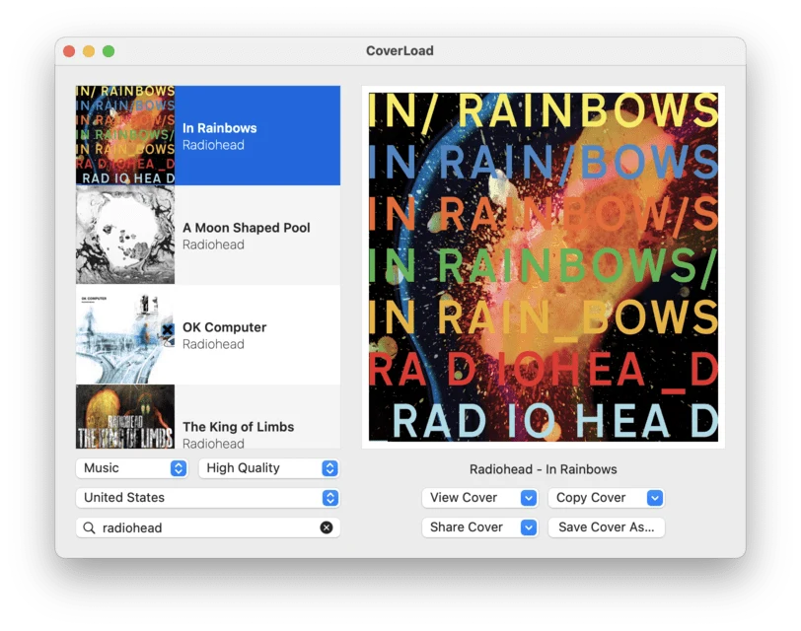Select A Moon Shaped Pool album
Screen dimensions: 801x631
pyautogui.click(x=208, y=235)
